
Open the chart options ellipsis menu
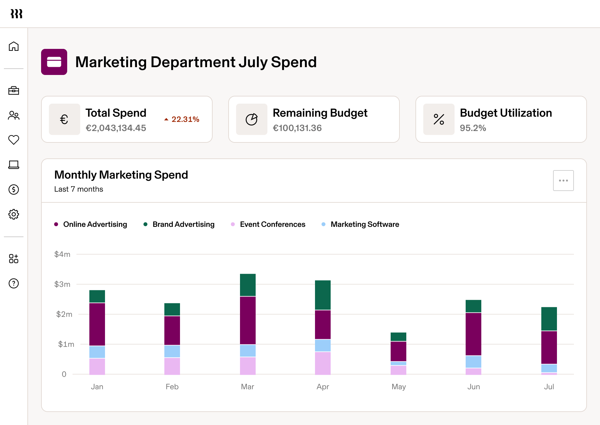[x=563, y=180]
